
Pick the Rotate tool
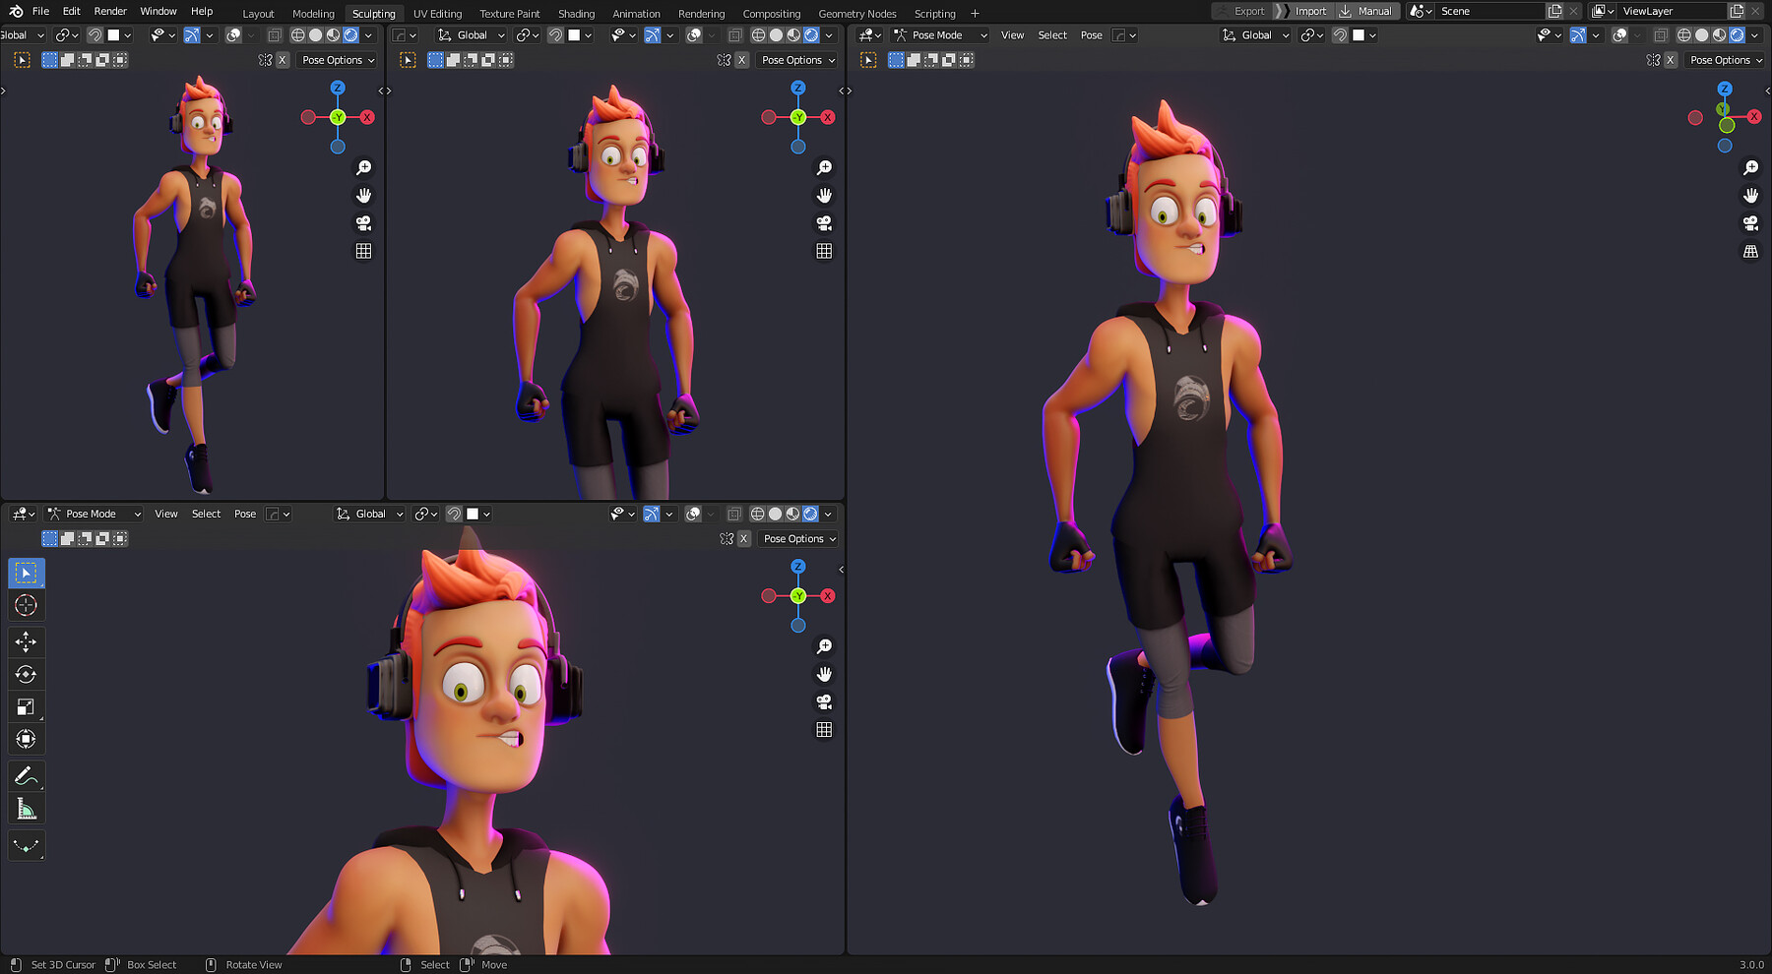click(x=26, y=674)
